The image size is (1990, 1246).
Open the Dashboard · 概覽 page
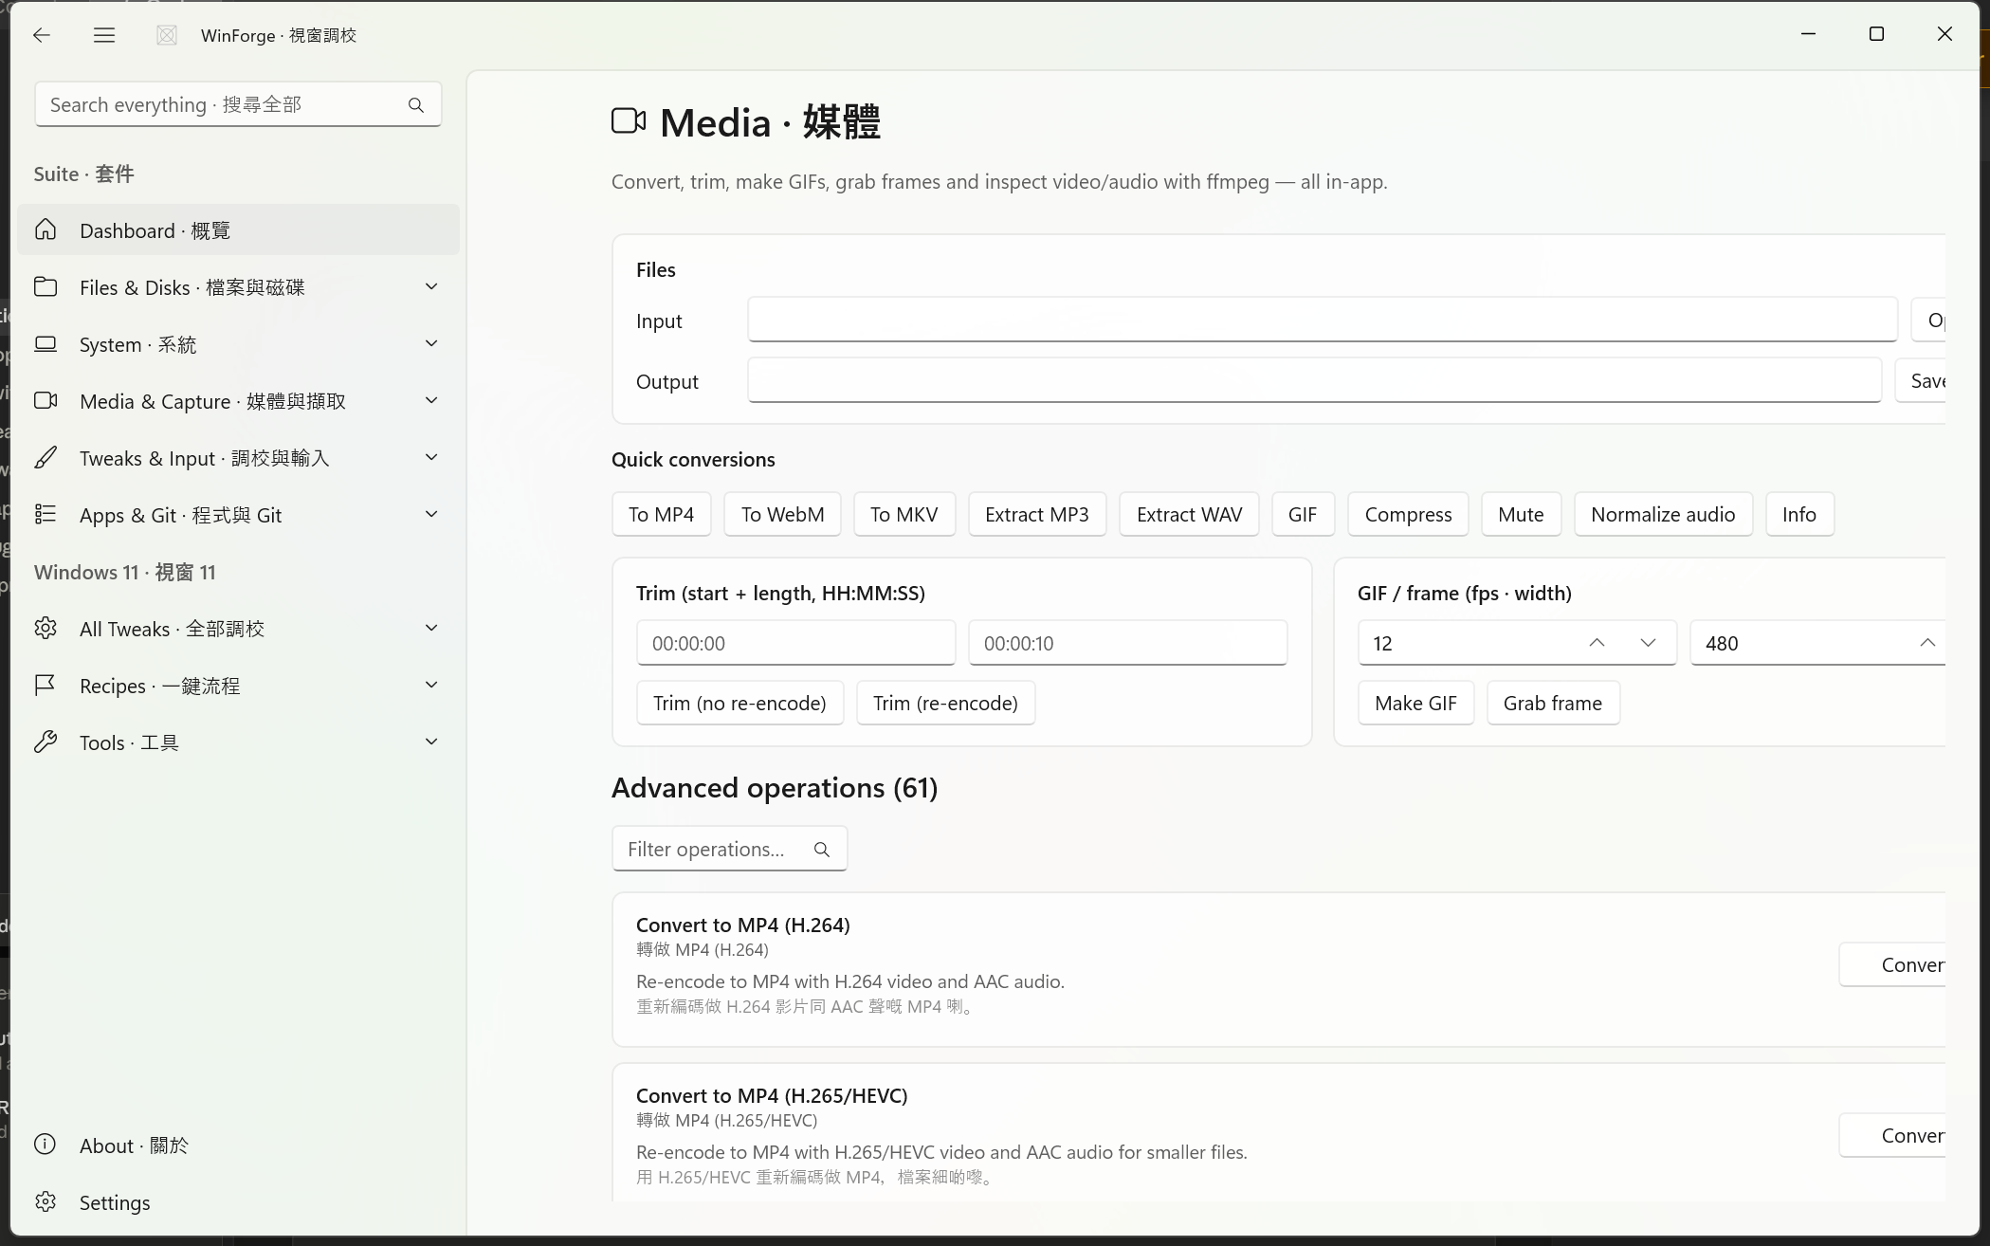click(x=238, y=229)
